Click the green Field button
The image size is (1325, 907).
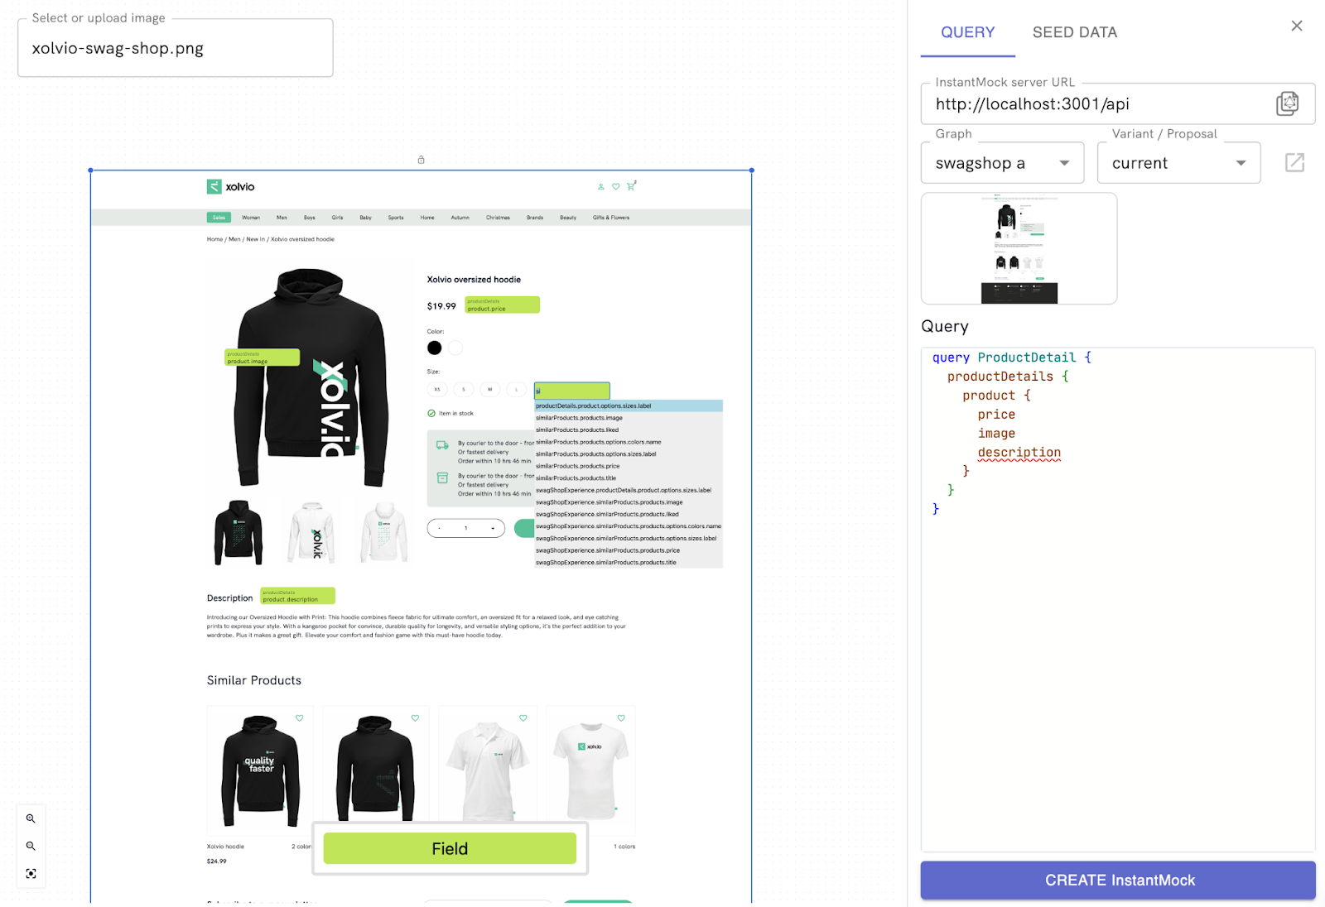(x=450, y=848)
